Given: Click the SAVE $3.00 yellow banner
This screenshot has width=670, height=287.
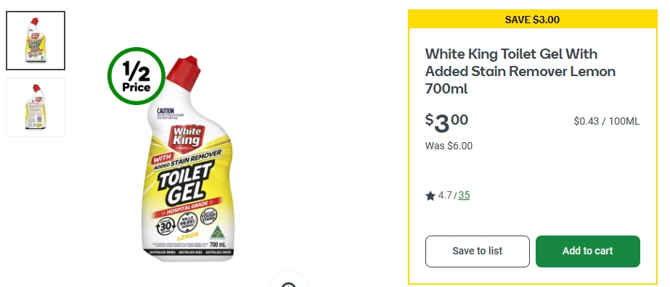Looking at the screenshot, I should tap(532, 20).
